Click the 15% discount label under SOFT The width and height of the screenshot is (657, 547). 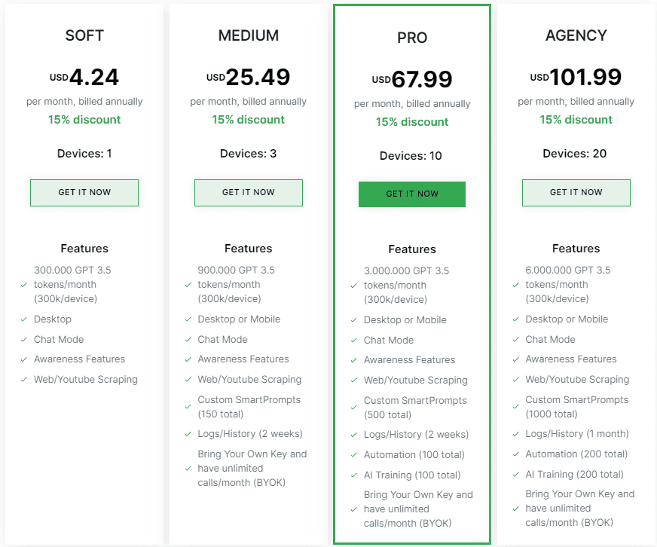tap(84, 120)
